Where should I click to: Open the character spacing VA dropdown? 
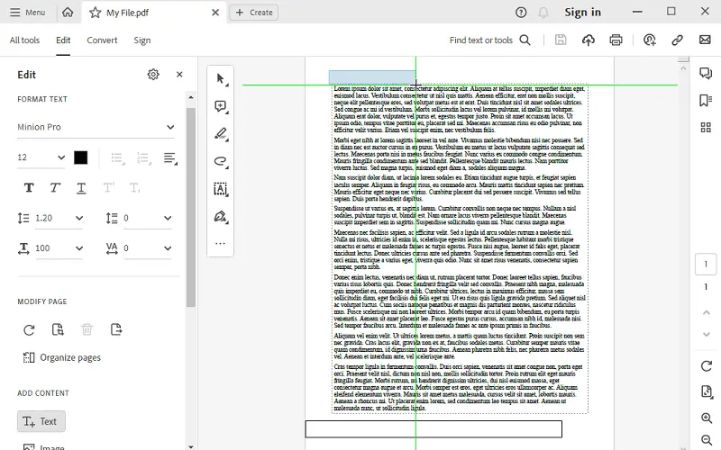[147, 248]
